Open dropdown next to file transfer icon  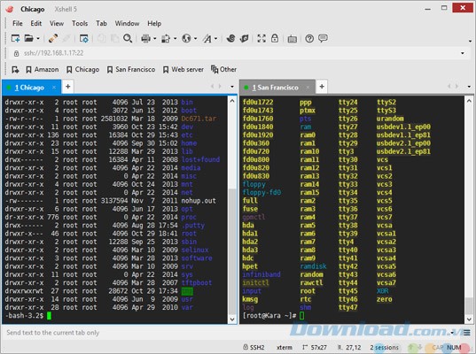coord(175,38)
